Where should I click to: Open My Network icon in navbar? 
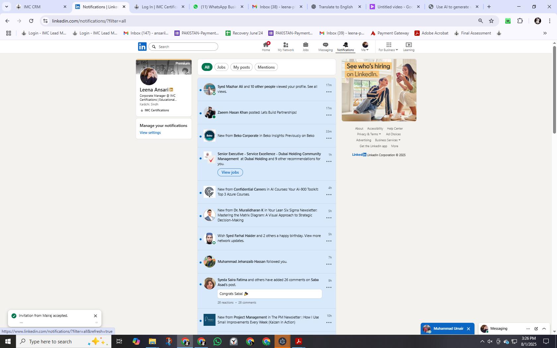285,46
